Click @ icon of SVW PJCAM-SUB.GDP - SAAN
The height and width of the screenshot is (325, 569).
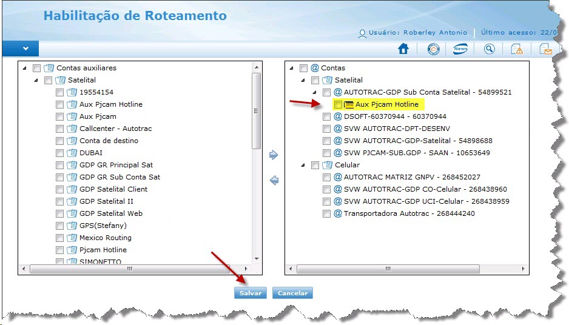338,153
